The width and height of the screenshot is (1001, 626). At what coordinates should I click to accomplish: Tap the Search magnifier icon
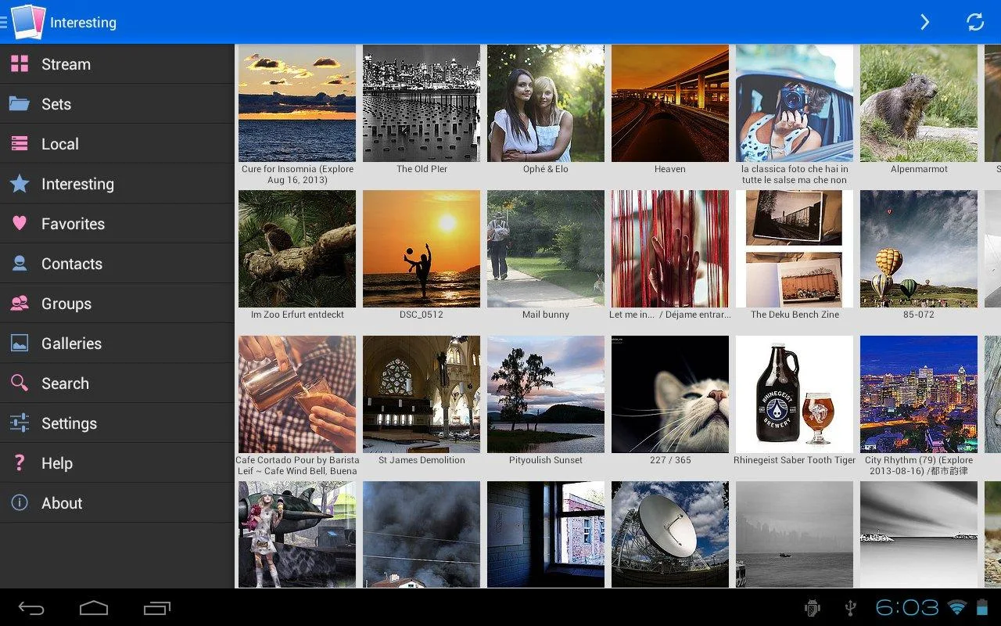[x=20, y=383]
